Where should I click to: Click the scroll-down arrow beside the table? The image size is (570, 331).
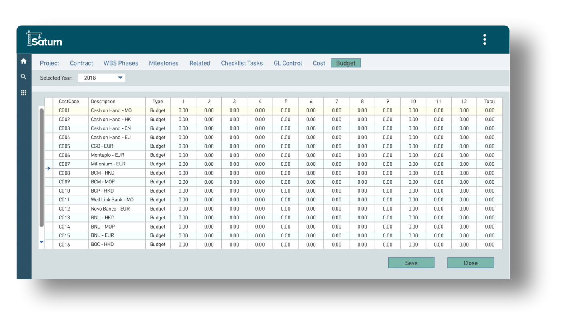click(x=41, y=242)
